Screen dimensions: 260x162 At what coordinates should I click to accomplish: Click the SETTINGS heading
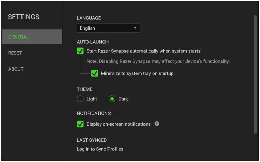pos(24,17)
